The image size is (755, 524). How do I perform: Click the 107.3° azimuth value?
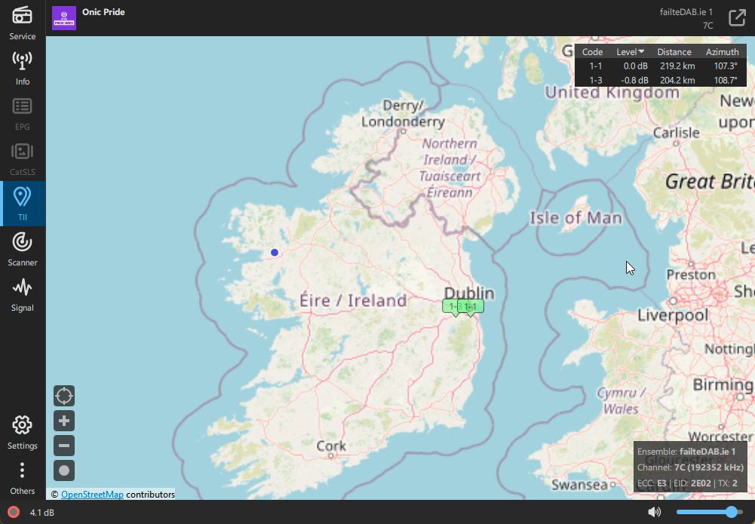click(726, 66)
